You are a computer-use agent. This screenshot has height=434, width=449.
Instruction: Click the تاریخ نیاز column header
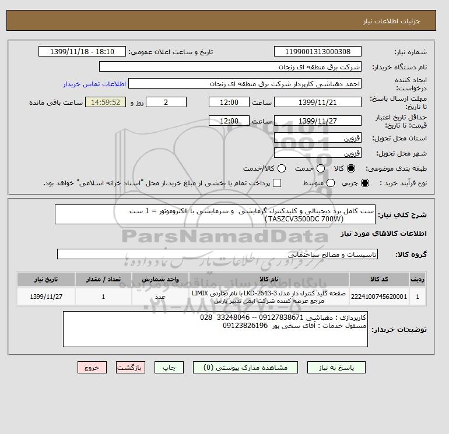[46, 279]
